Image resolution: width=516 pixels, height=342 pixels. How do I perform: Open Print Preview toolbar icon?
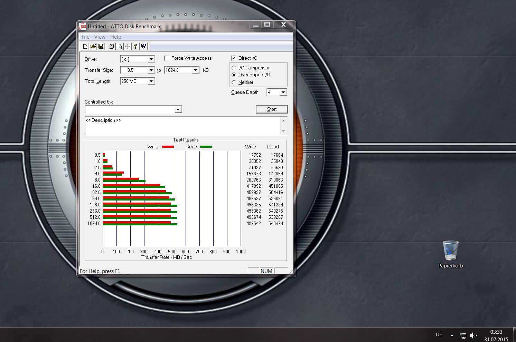tap(119, 46)
